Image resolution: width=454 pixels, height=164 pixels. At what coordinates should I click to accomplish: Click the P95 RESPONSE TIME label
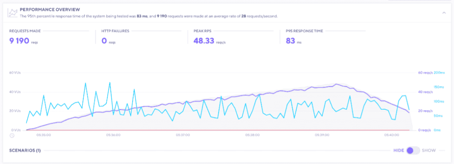304,31
